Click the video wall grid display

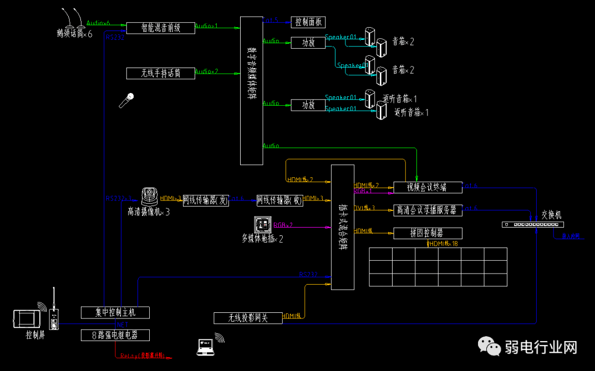point(438,267)
